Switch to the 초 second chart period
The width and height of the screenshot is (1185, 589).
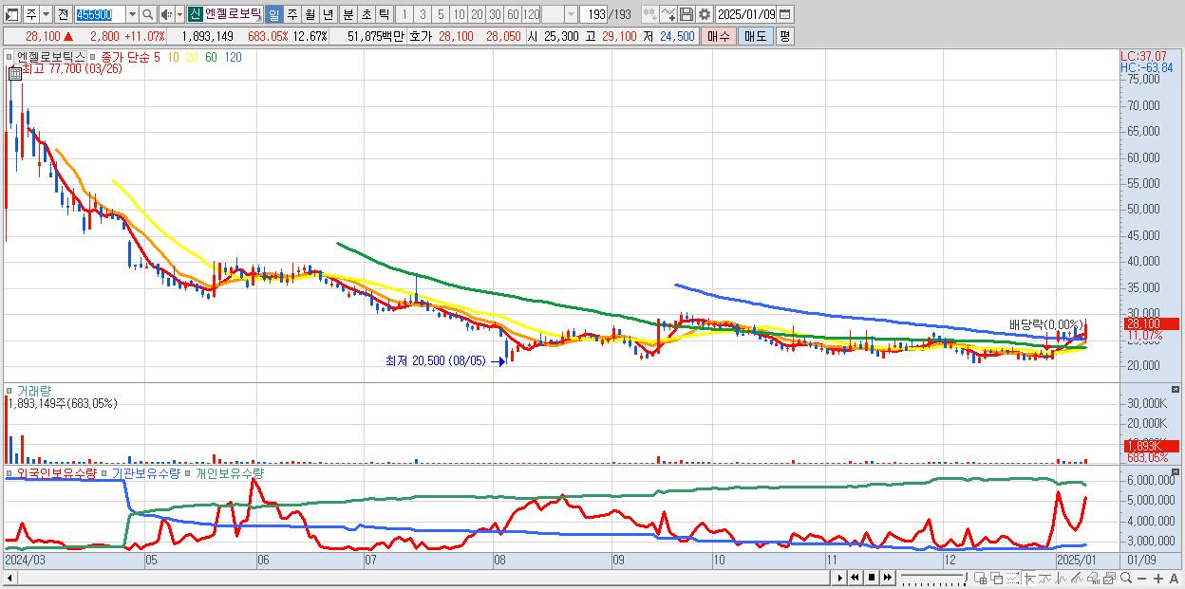(366, 14)
